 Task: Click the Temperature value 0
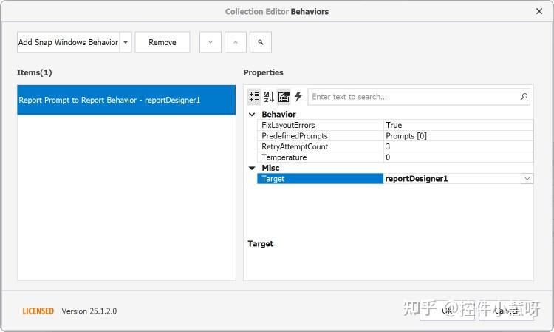tap(458, 157)
